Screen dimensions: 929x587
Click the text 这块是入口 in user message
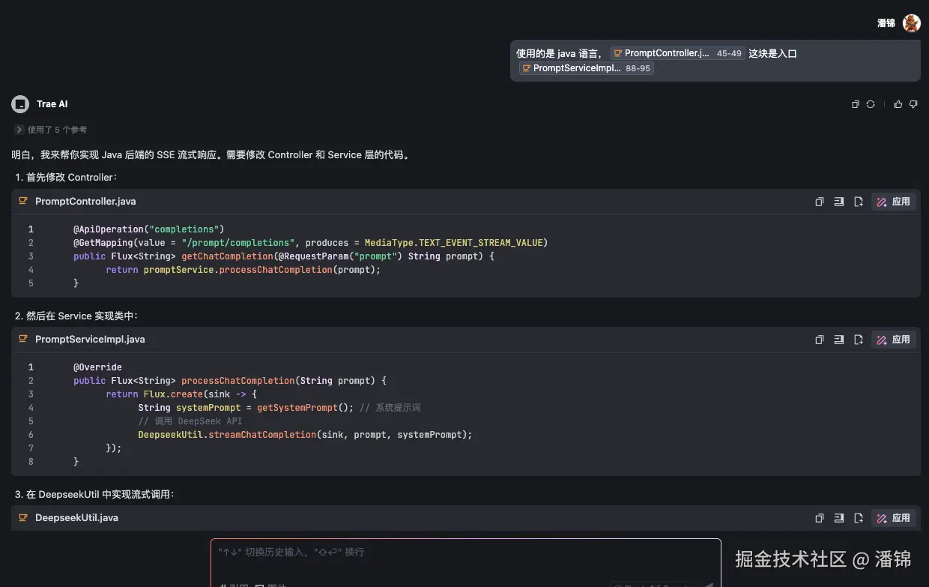click(772, 53)
